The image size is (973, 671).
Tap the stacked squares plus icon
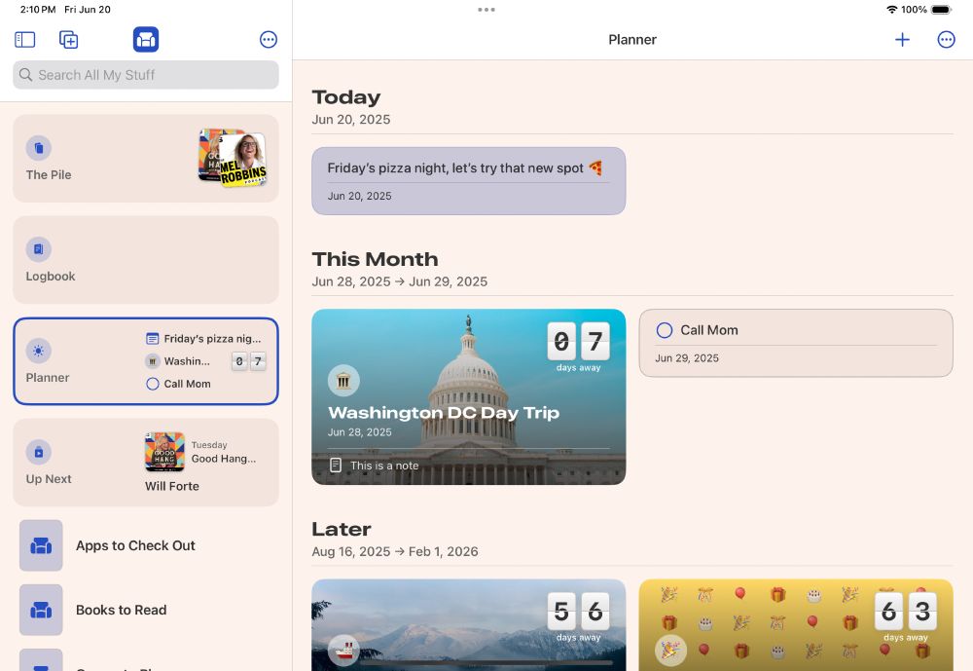pos(68,40)
